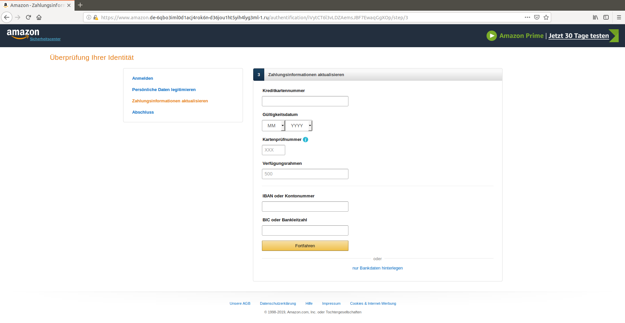Open the Sicherheitscenter link
The width and height of the screenshot is (625, 323).
point(45,39)
